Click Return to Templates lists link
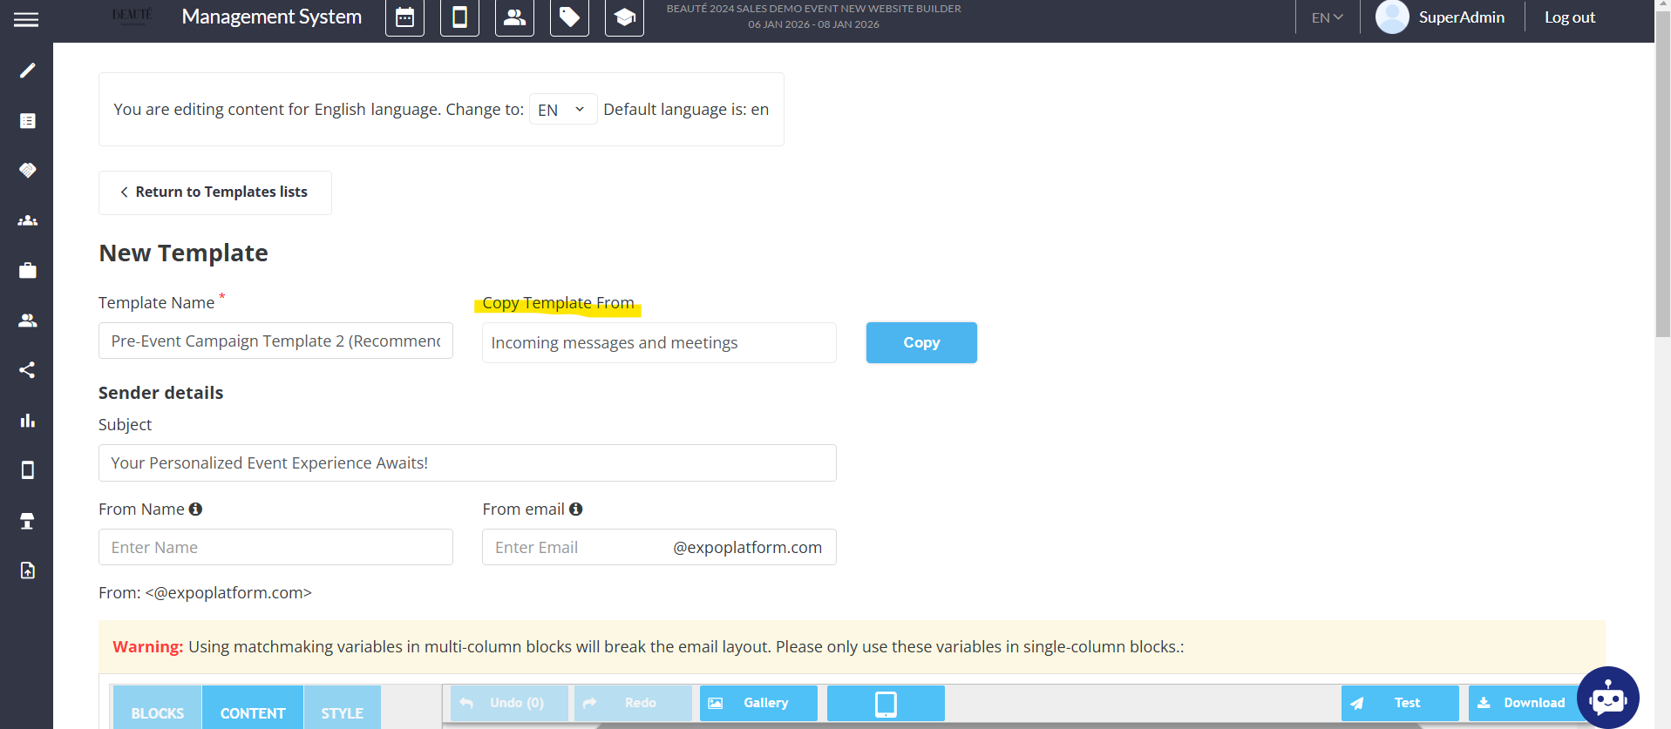 pyautogui.click(x=214, y=192)
